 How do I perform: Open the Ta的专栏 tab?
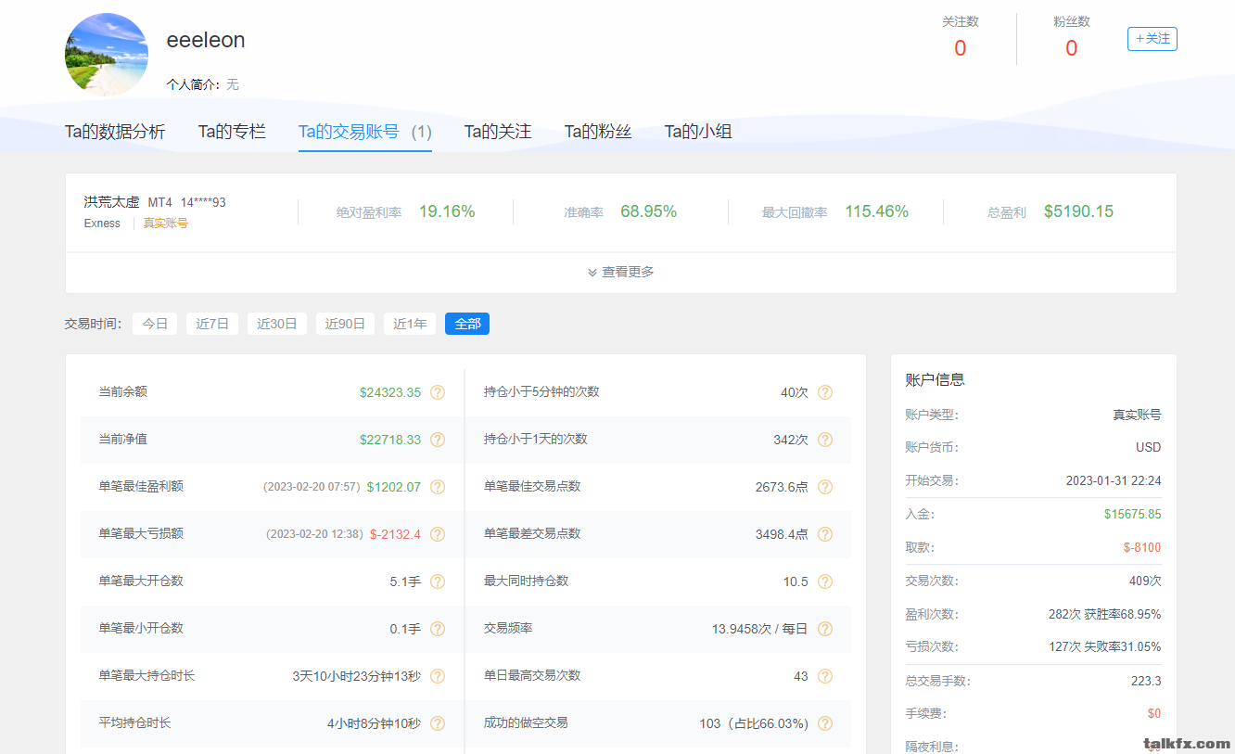pyautogui.click(x=232, y=132)
